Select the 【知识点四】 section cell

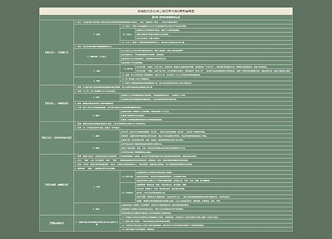(x=56, y=185)
